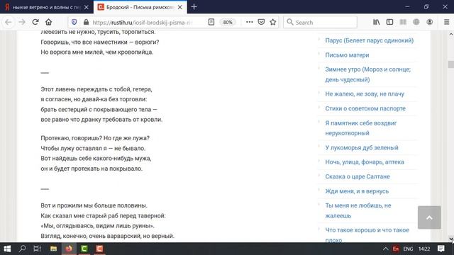
Task: Open the Firefox account icon
Action: point(430,22)
